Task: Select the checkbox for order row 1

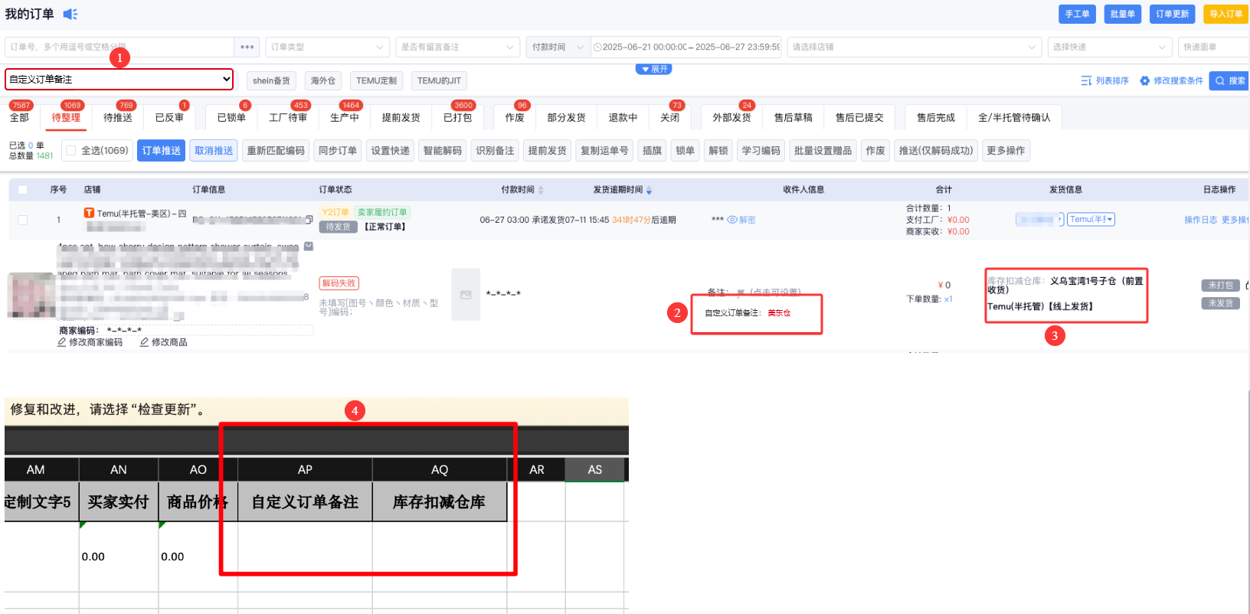Action: (x=22, y=220)
